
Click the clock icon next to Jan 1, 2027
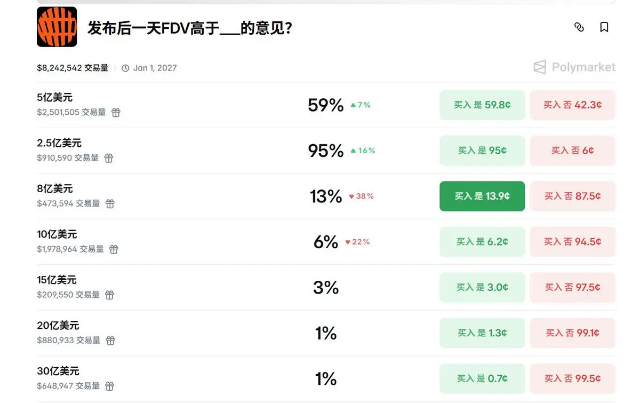pyautogui.click(x=125, y=68)
